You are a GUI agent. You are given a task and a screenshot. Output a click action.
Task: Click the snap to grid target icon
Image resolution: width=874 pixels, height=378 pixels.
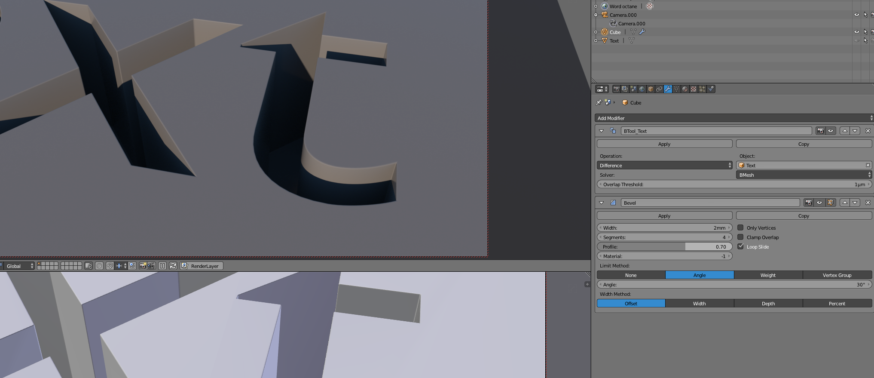132,266
